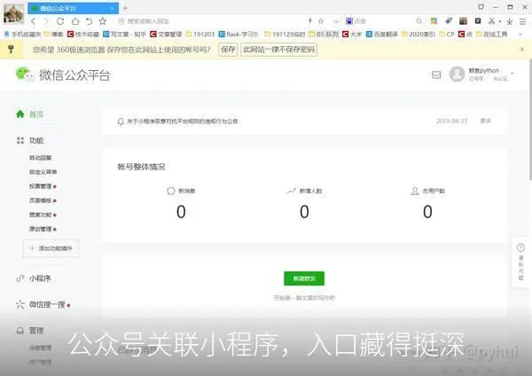This screenshot has width=532, height=376.
Task: Open a new tab with the plus button
Action: 125,8
